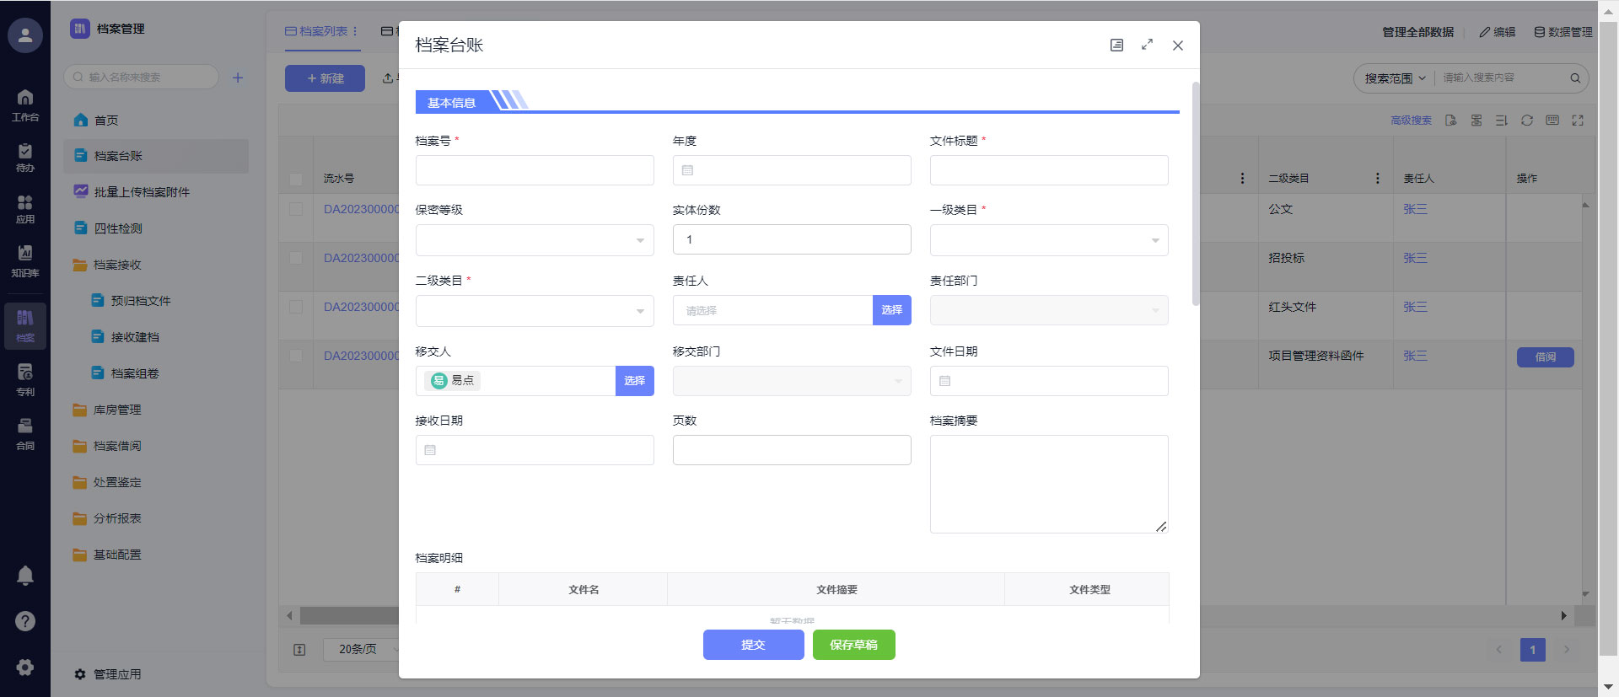
Task: Check the first row checkbox in table
Action: tap(296, 209)
